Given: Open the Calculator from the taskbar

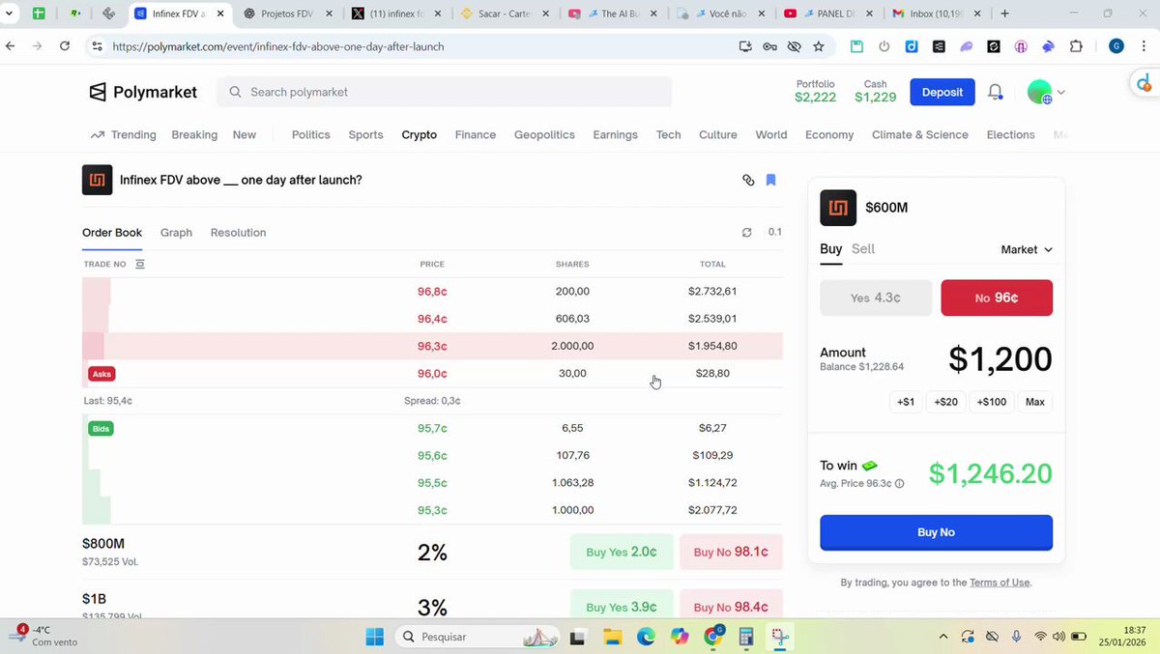Looking at the screenshot, I should [745, 637].
